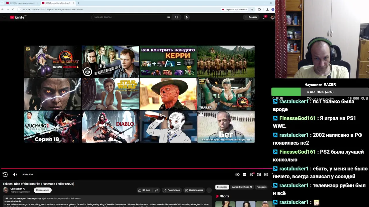Start voice search with the microphone icon
Viewport: 369px width, 207px height.
coord(187,17)
